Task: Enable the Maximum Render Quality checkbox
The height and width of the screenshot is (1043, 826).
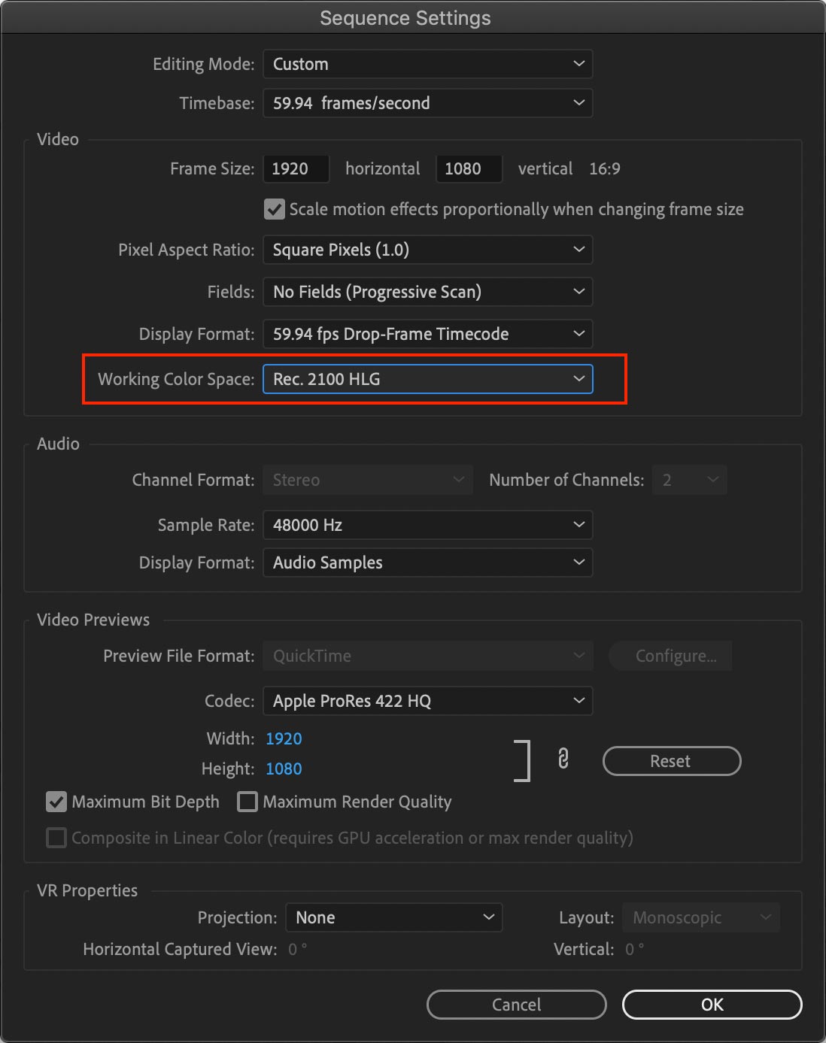Action: (x=247, y=802)
